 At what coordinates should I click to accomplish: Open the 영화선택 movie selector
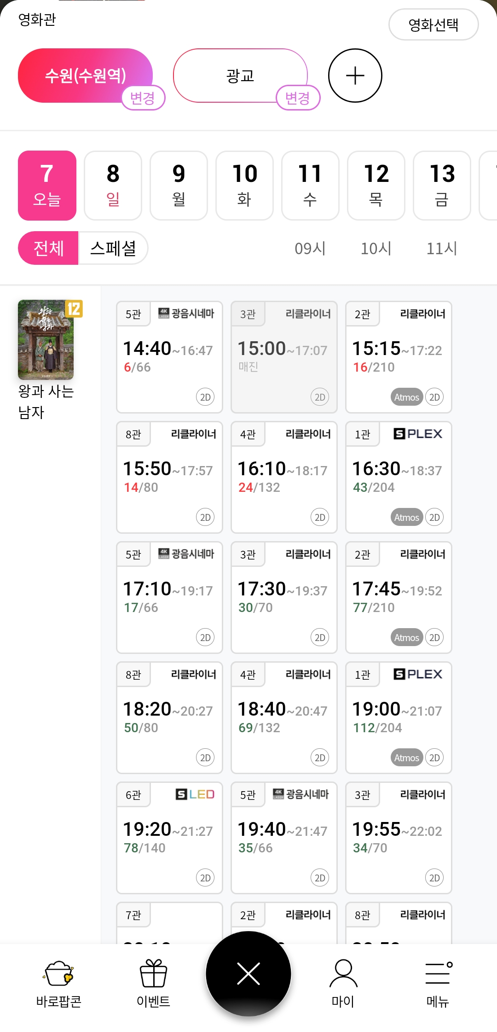[433, 25]
